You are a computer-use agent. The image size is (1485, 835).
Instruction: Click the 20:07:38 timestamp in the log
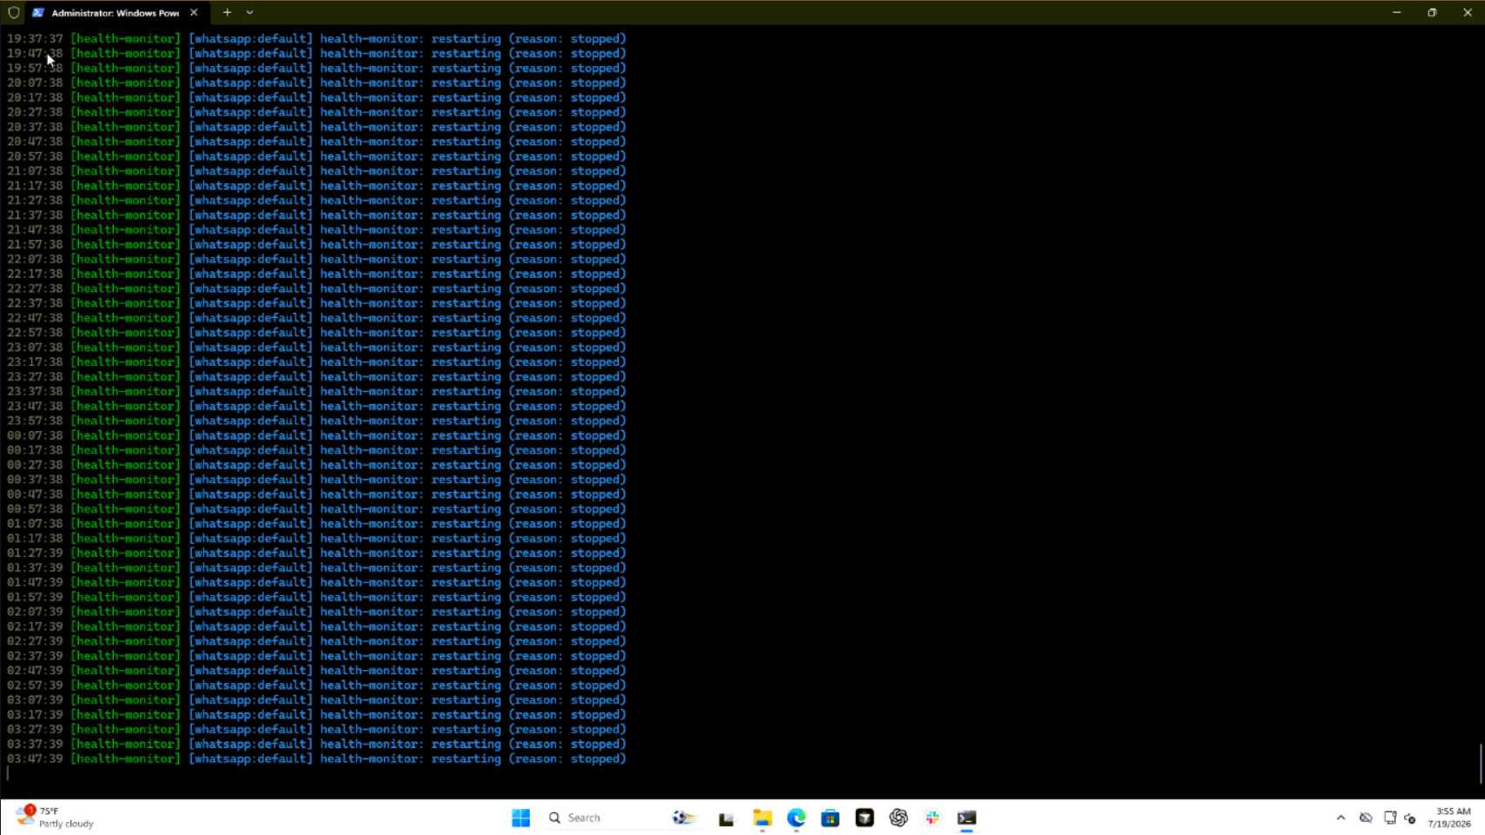pyautogui.click(x=35, y=83)
